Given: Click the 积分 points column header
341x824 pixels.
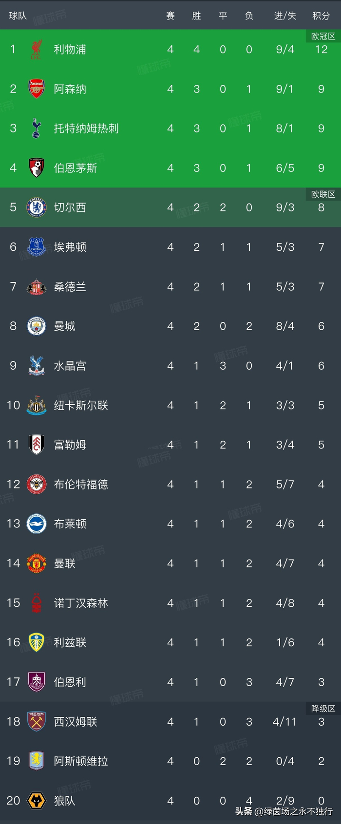Looking at the screenshot, I should 321,16.
